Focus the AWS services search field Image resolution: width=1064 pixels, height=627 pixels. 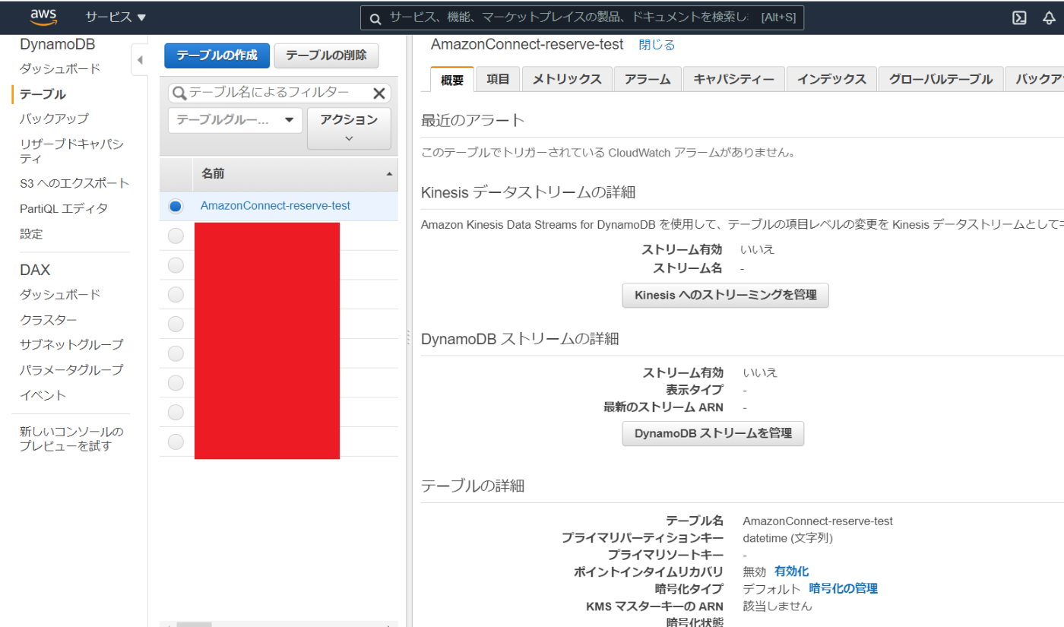click(x=581, y=17)
